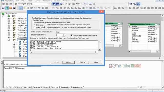Click the Target Designer tool icon

click(x=135, y=4)
